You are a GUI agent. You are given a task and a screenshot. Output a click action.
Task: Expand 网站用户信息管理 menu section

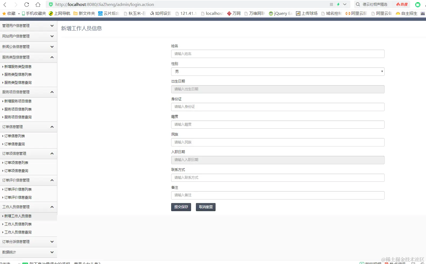[29, 36]
